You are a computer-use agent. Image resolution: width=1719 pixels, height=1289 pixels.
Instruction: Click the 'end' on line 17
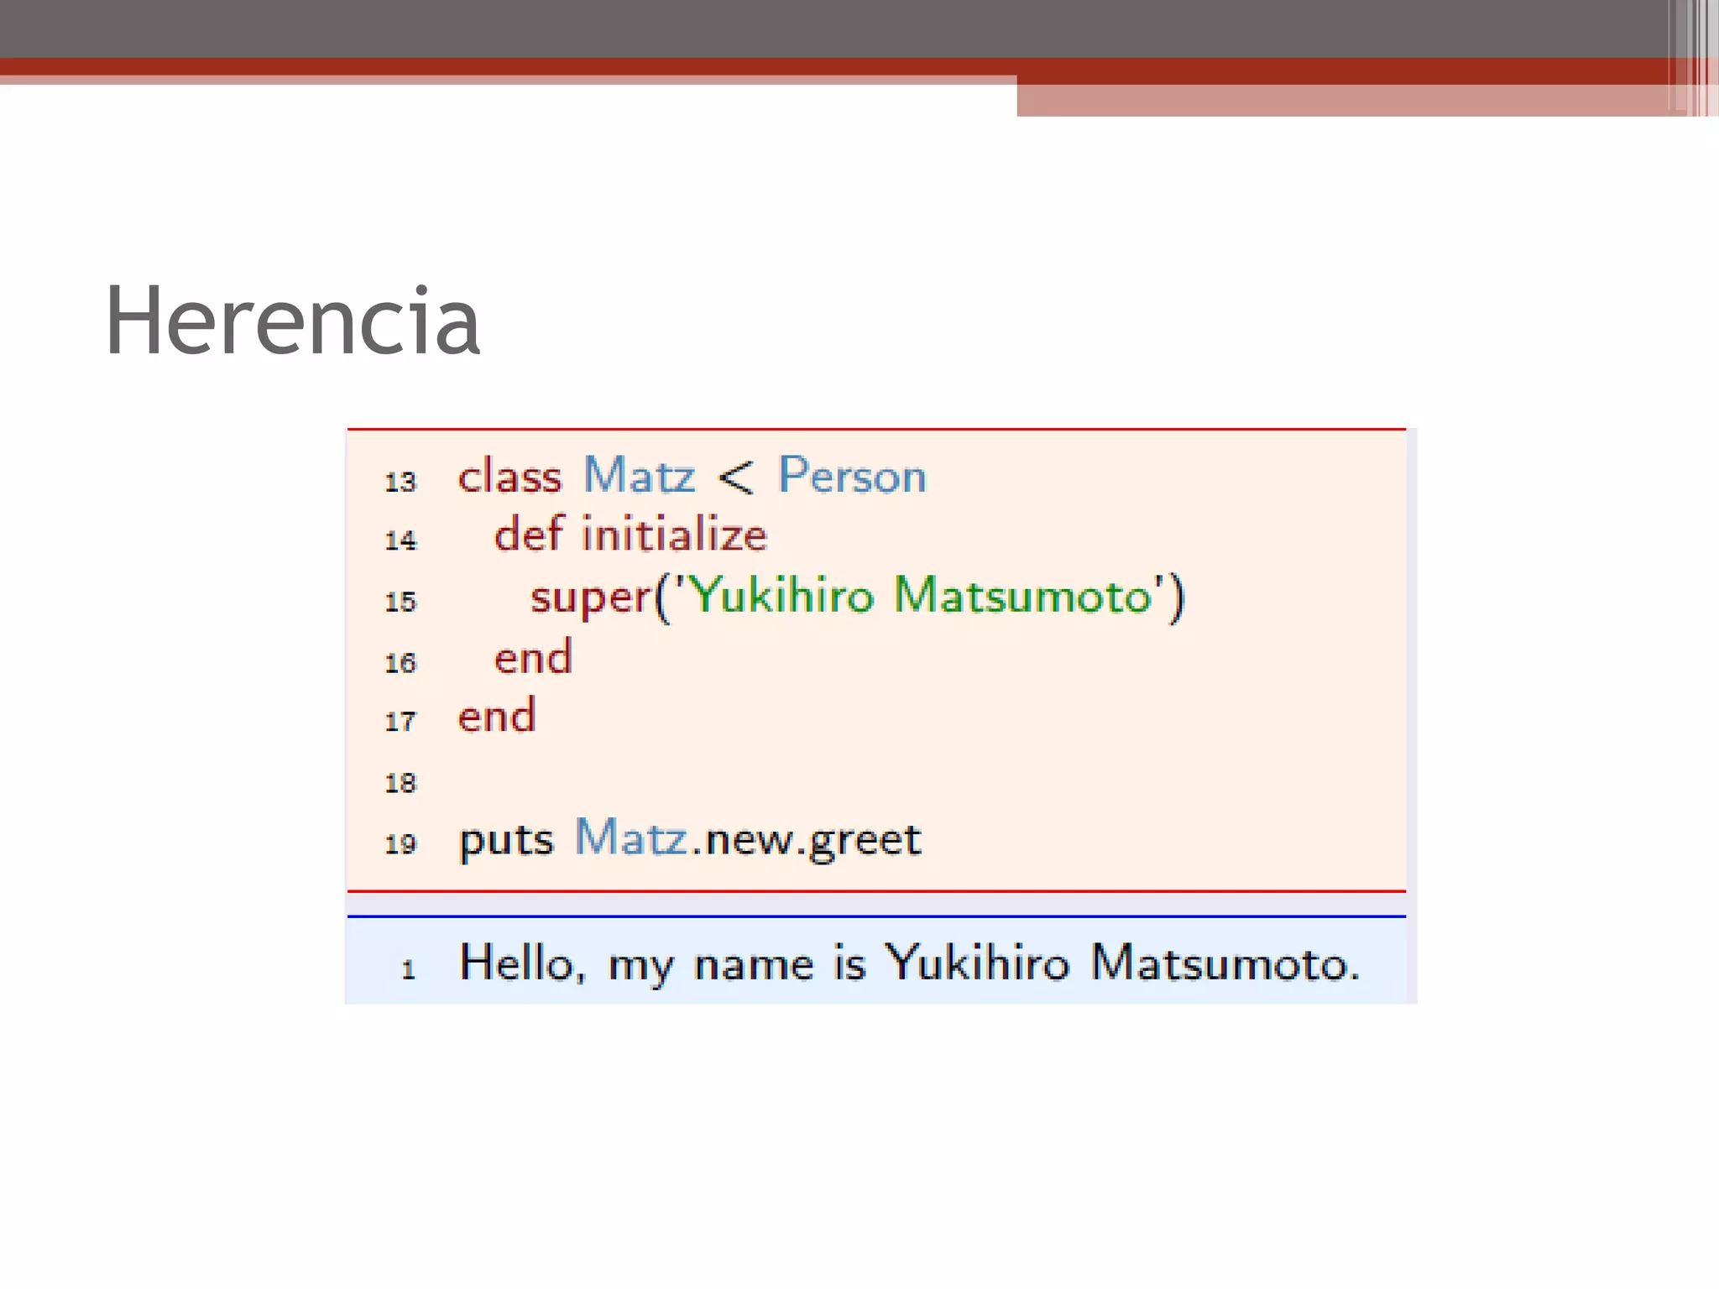(496, 716)
